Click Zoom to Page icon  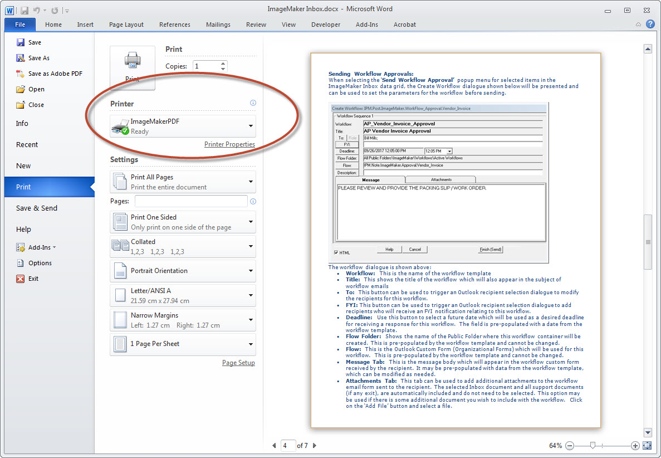(647, 445)
